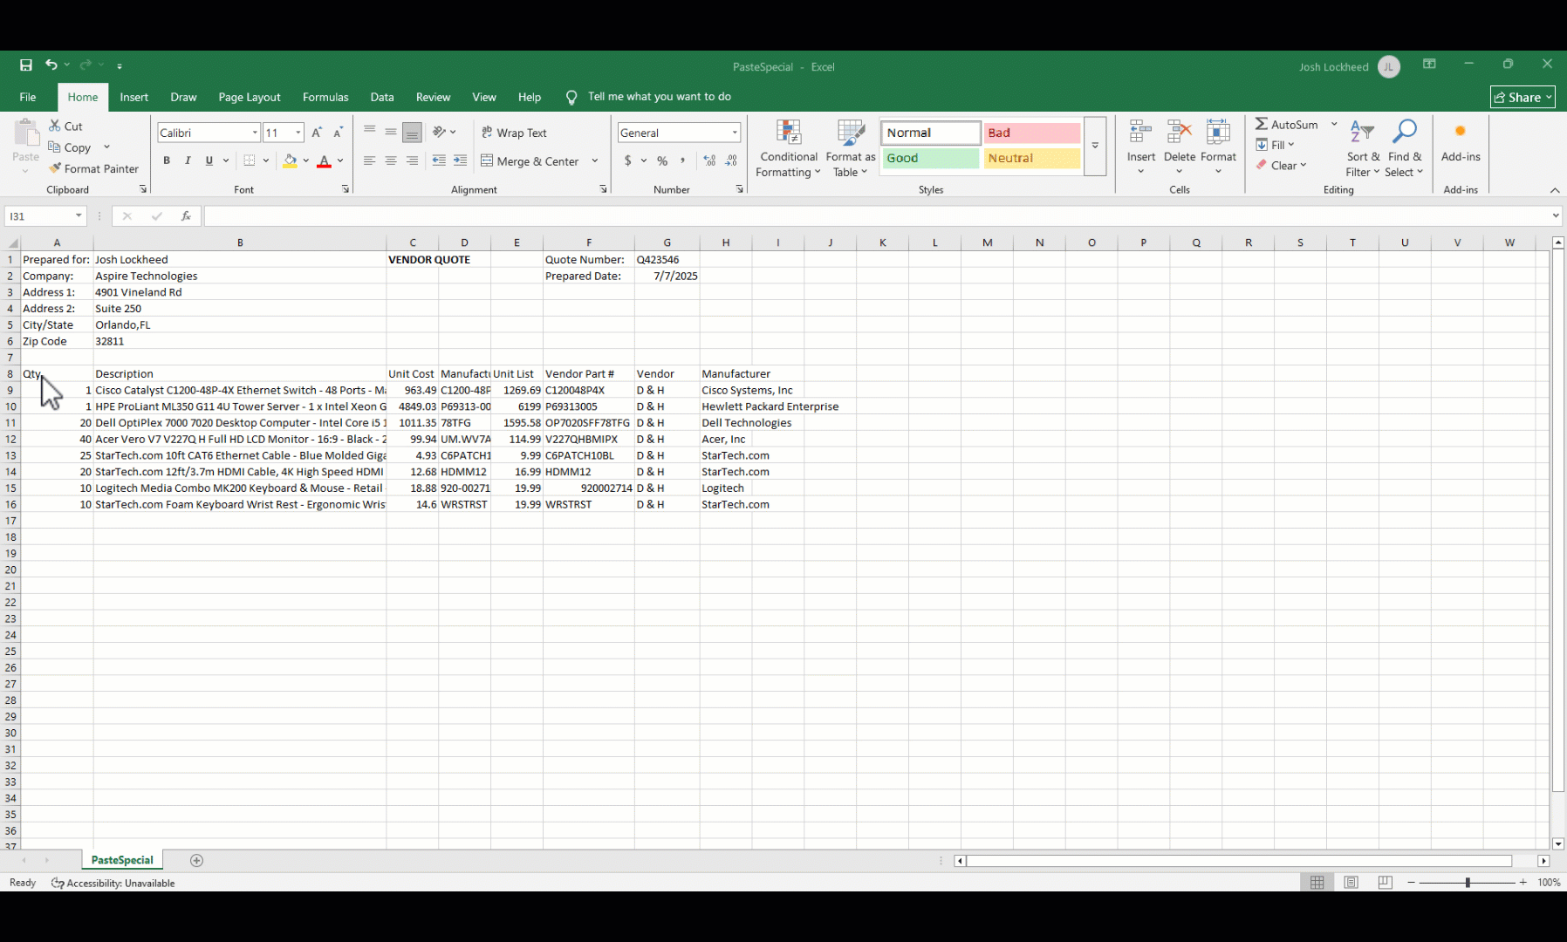1567x942 pixels.
Task: Expand the Name Box dropdown arrow
Action: click(x=79, y=216)
